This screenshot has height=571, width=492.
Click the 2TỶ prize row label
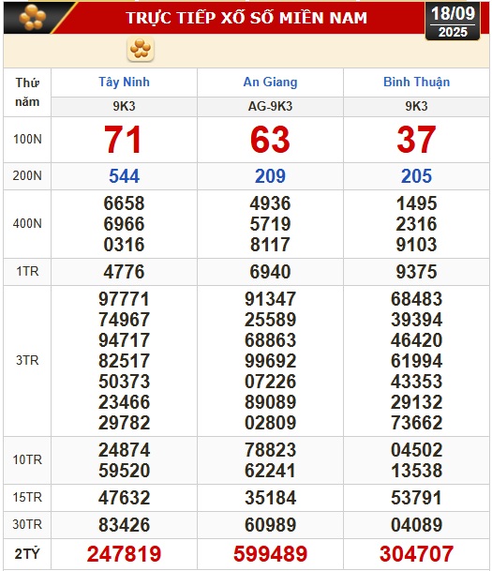coord(27,554)
